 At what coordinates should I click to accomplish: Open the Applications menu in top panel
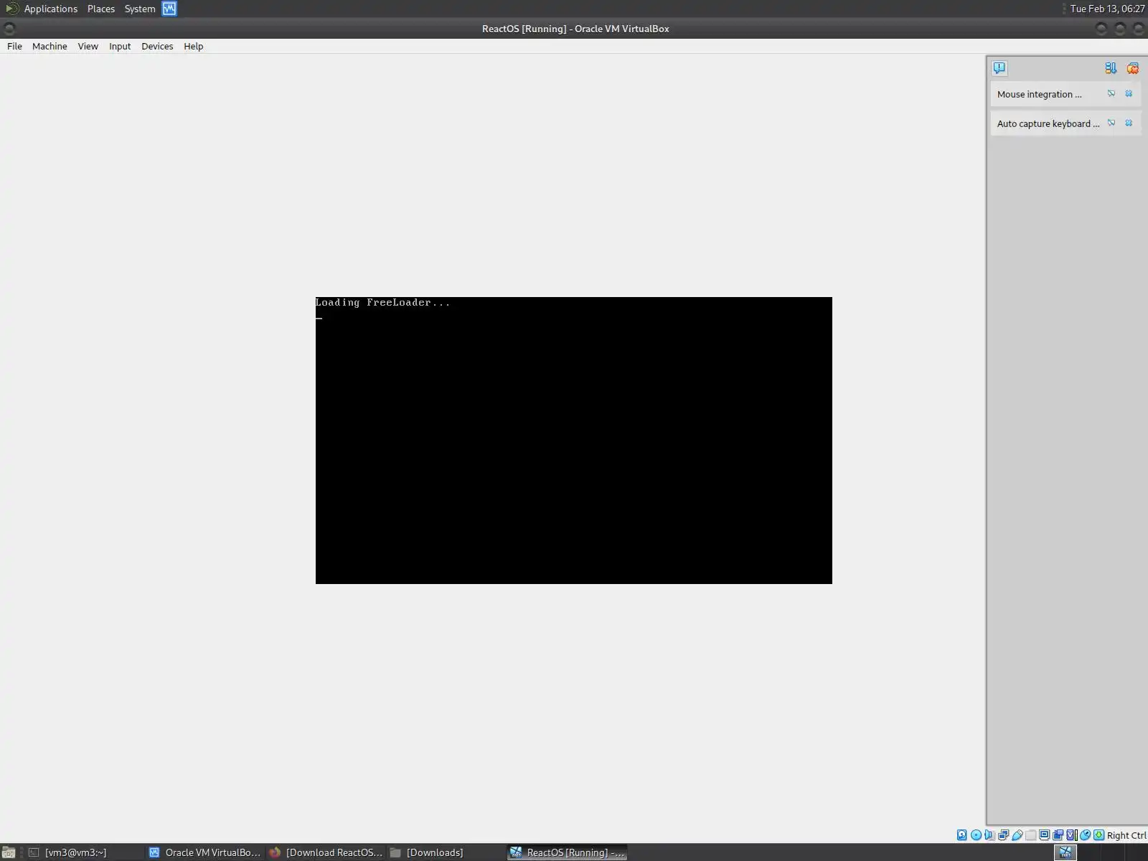tap(50, 9)
